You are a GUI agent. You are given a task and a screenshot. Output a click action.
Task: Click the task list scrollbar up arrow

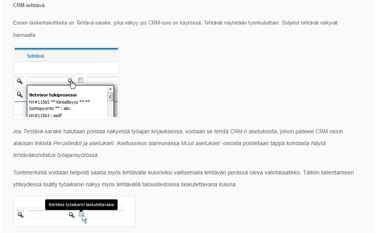[x=110, y=89]
